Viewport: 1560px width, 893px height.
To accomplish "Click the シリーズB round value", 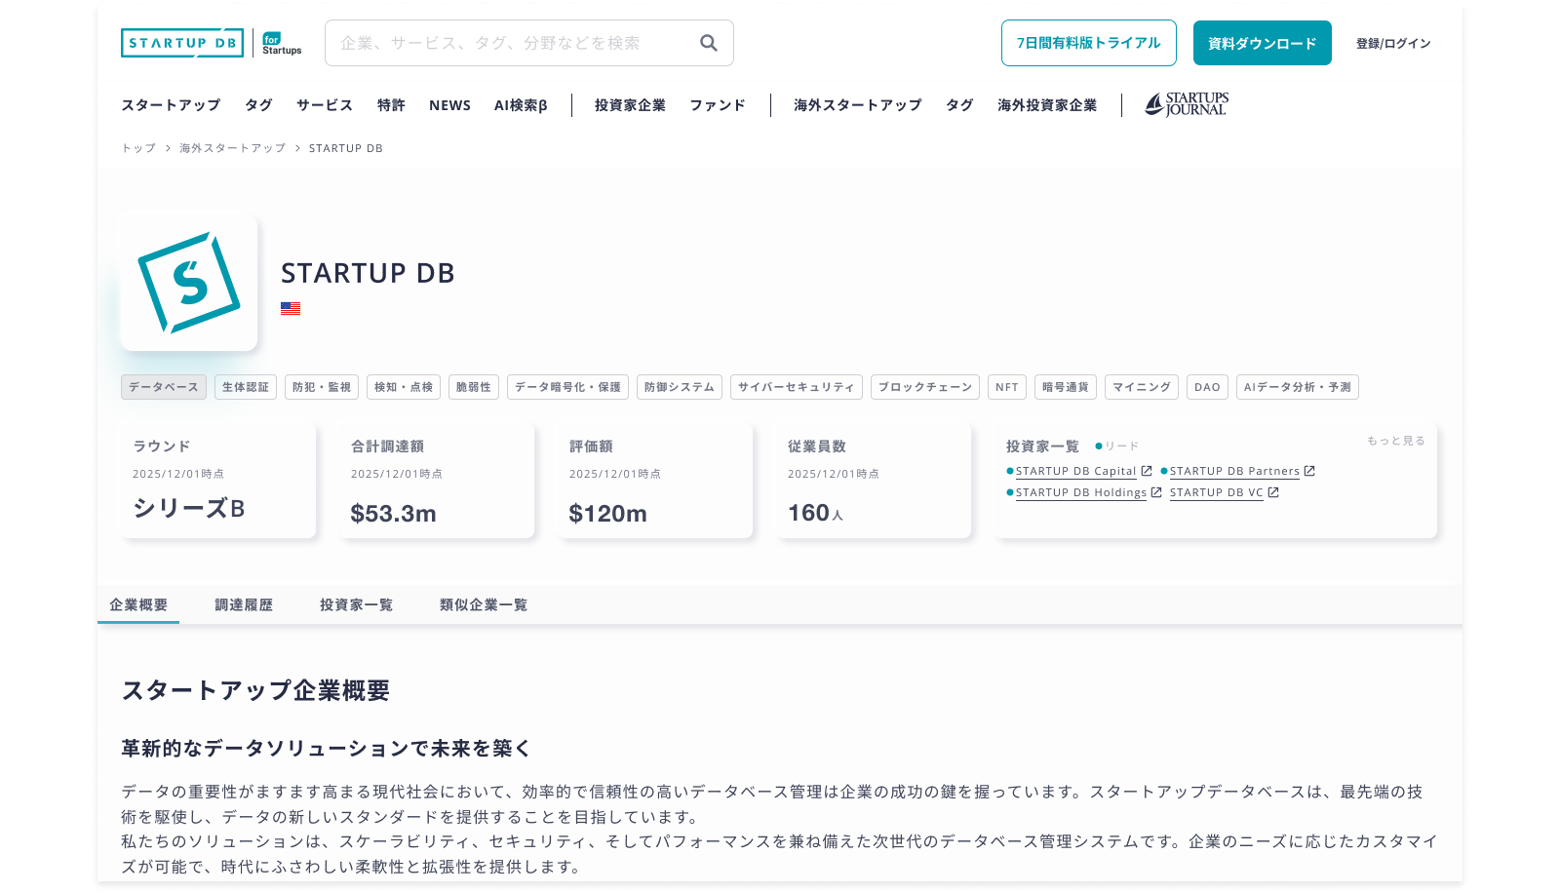I will [x=189, y=508].
